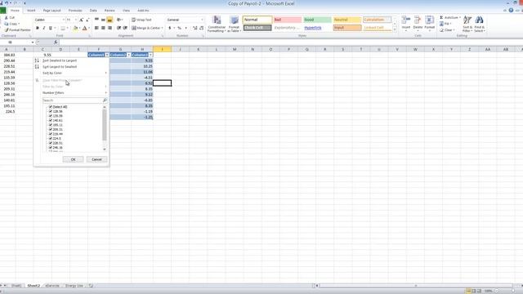Click the Hyperlink cell style
The width and height of the screenshot is (523, 294).
[317, 28]
